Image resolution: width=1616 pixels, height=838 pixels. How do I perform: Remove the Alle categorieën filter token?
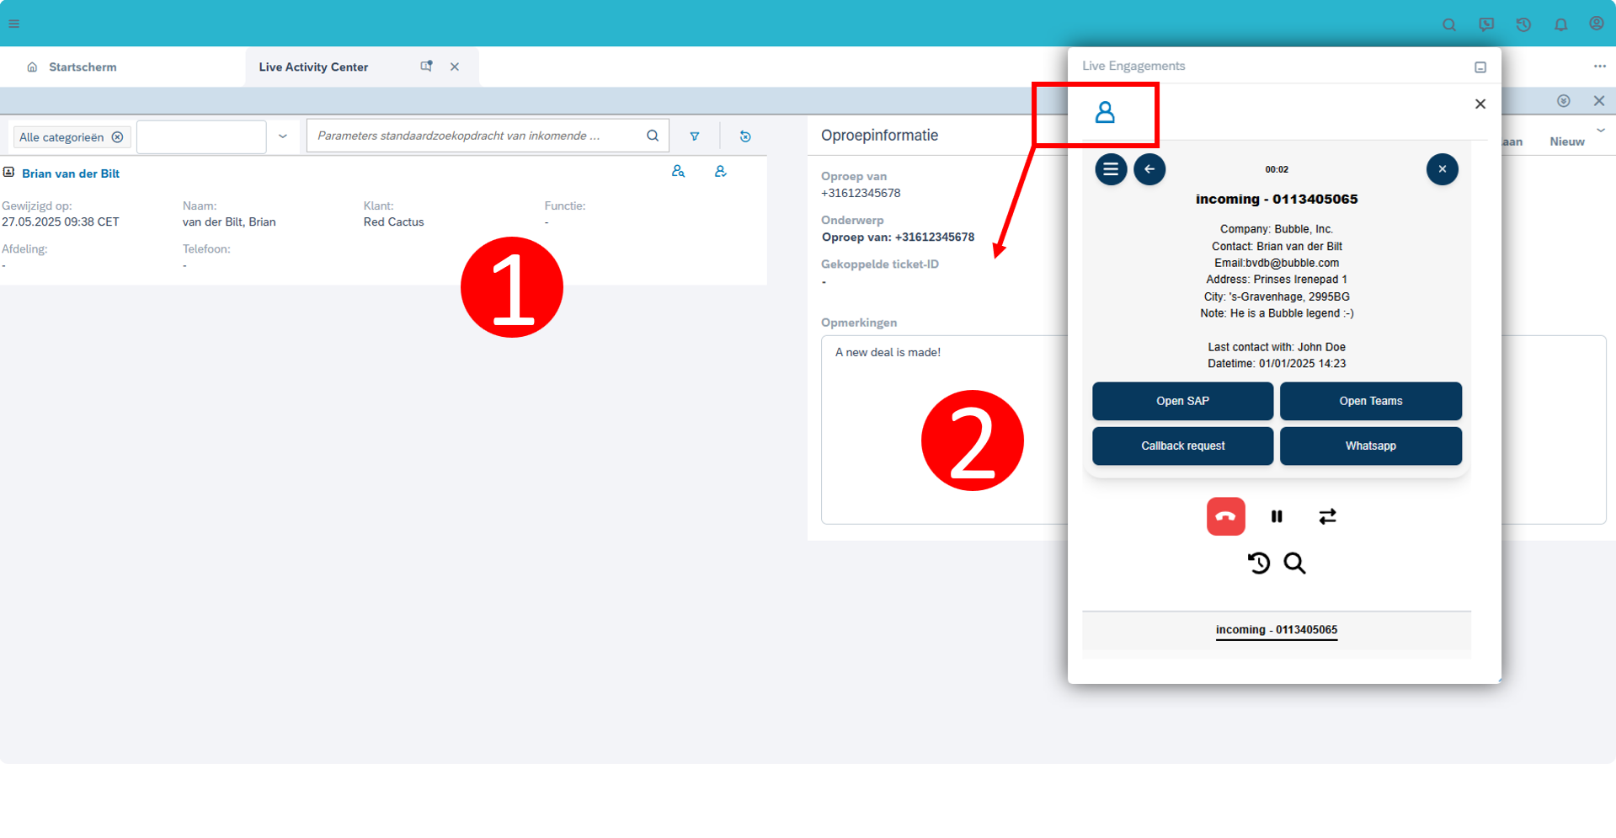tap(118, 137)
